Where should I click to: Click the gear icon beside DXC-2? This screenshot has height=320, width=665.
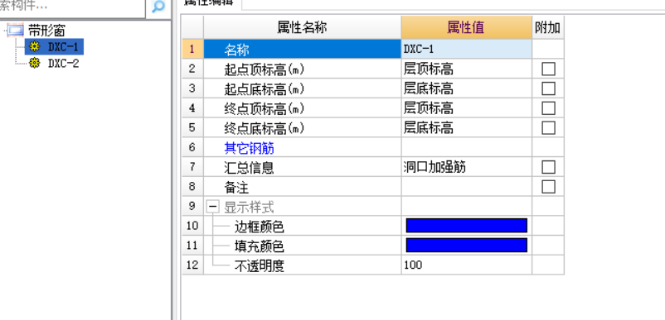click(x=34, y=64)
